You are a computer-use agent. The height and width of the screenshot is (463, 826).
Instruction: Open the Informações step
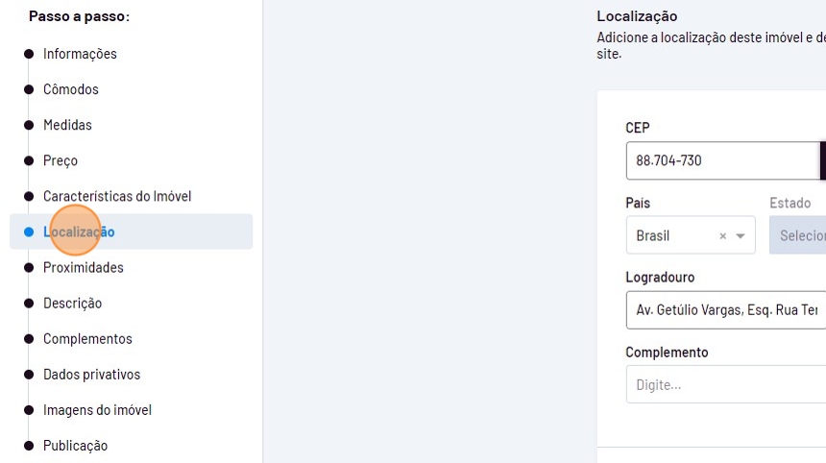tap(80, 54)
